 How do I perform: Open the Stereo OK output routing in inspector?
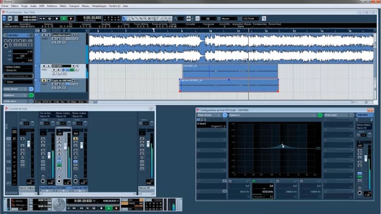18,70
